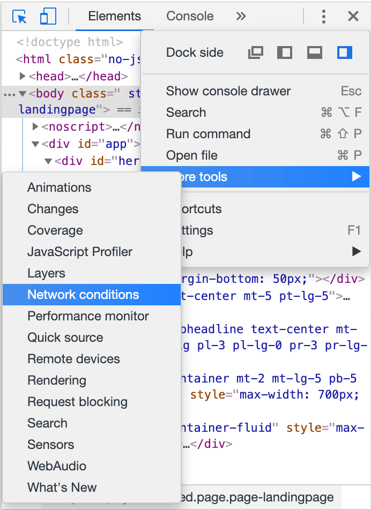Switch to the Elements tab
Image resolution: width=371 pixels, height=510 pixels.
pos(114,17)
